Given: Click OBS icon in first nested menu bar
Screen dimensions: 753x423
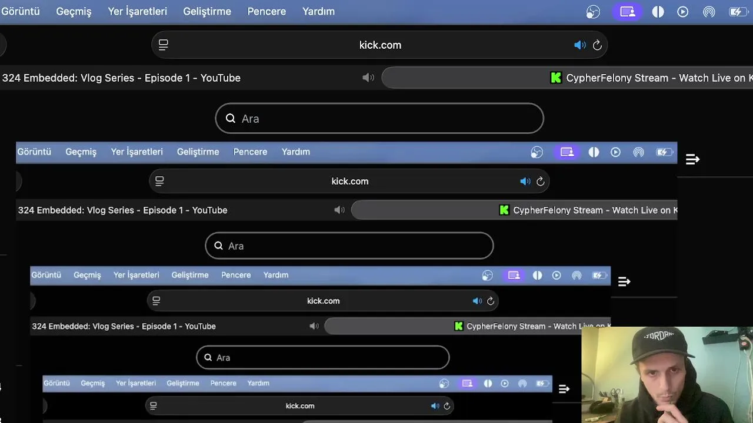Looking at the screenshot, I should [x=537, y=153].
